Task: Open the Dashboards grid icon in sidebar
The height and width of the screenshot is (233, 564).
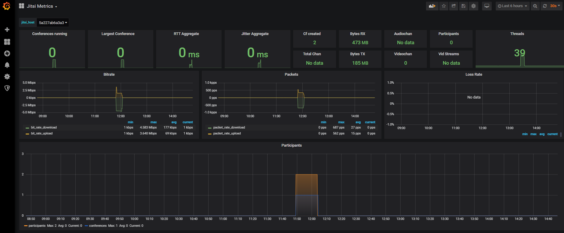Action: (x=7, y=42)
